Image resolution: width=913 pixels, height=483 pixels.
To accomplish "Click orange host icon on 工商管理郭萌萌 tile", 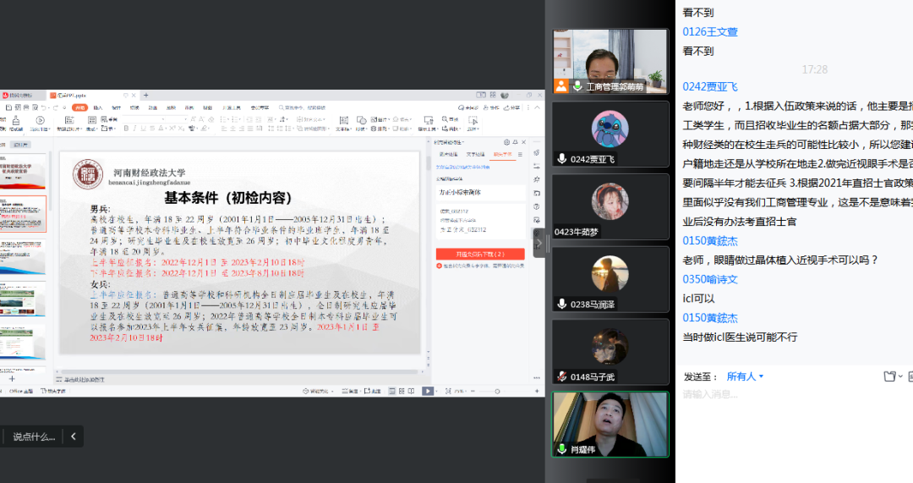I will pyautogui.click(x=561, y=85).
